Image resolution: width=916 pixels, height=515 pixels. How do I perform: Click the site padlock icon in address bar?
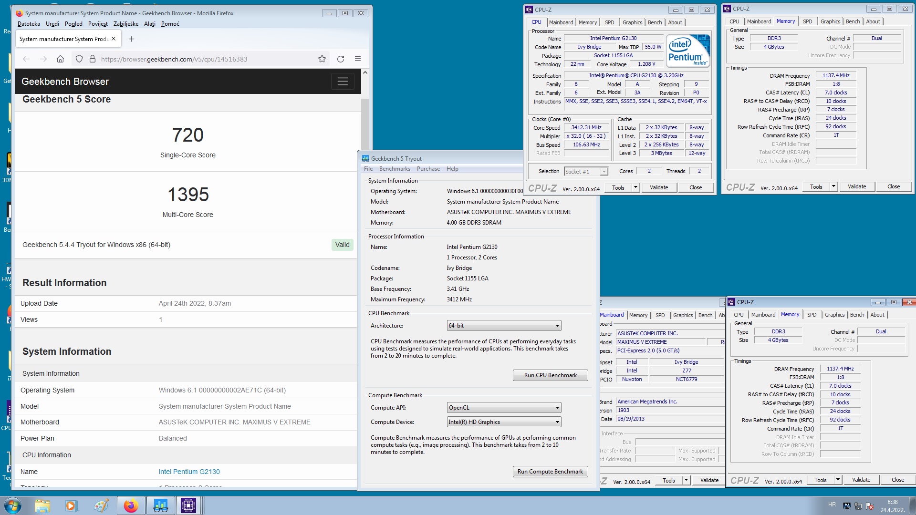tap(92, 59)
